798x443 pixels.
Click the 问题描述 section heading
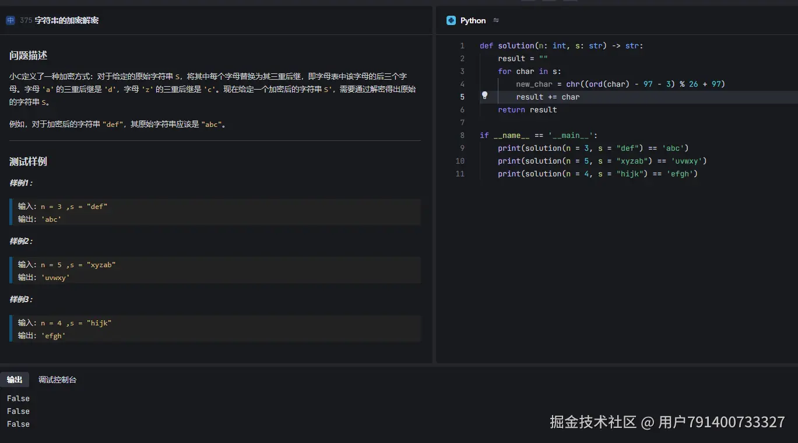28,55
